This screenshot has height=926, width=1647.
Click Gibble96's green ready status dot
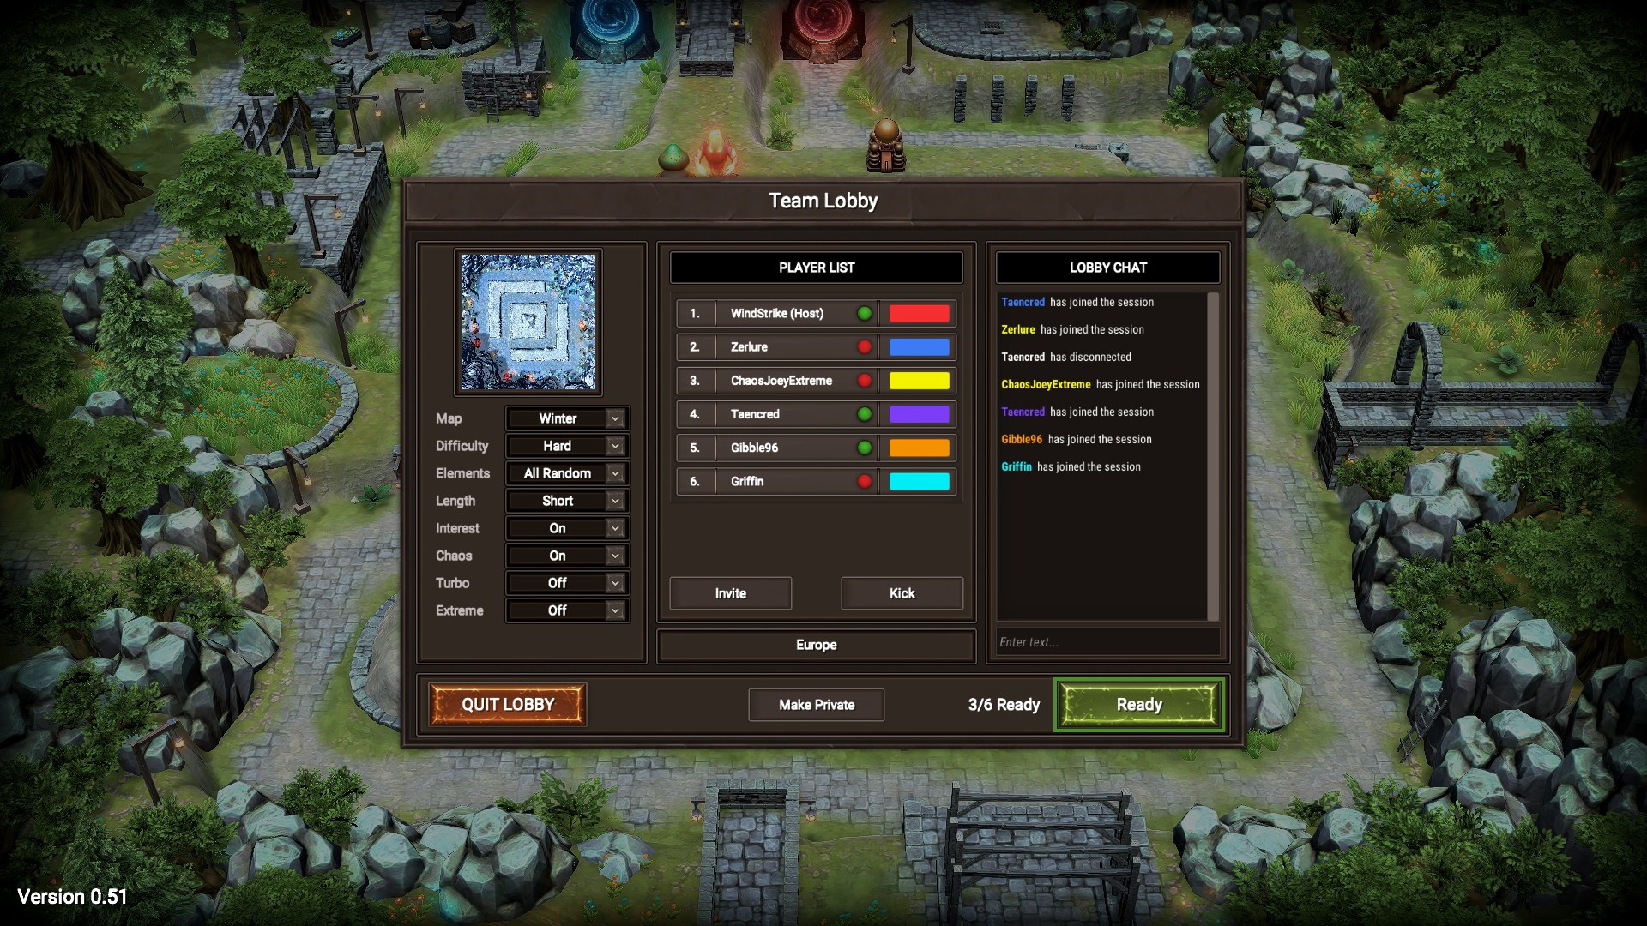point(866,448)
